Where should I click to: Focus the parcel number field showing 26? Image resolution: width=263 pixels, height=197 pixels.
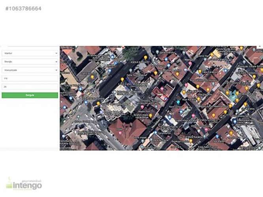[30, 86]
